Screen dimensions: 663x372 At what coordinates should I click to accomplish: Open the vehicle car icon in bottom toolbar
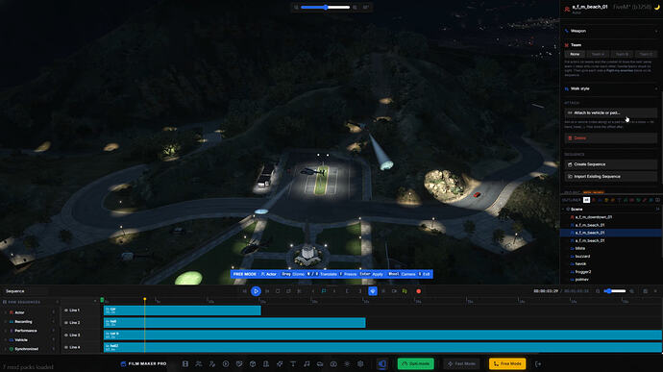pyautogui.click(x=320, y=363)
